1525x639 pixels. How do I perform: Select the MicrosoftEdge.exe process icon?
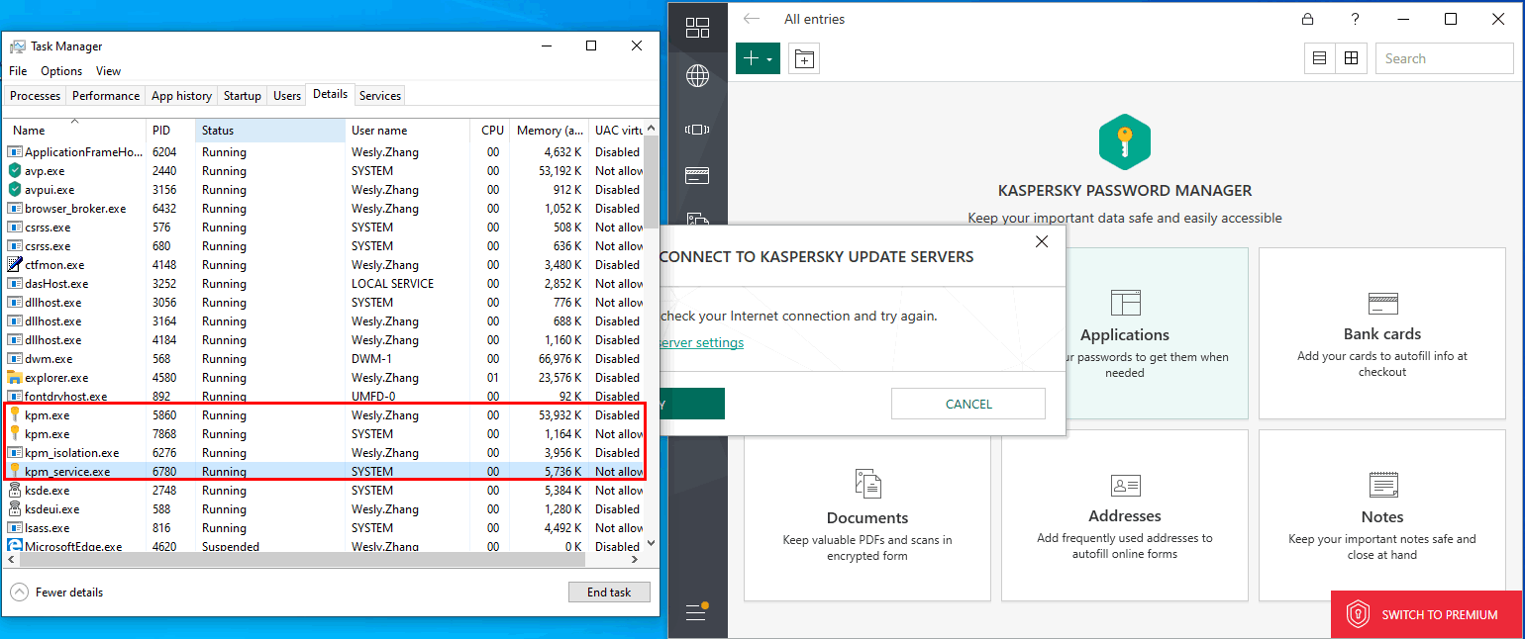[15, 547]
